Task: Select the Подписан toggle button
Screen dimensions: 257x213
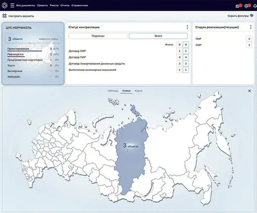Action: [x=98, y=36]
